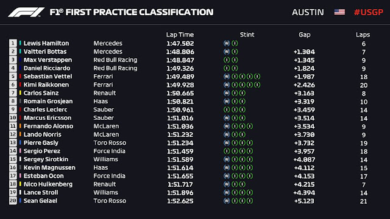Screen dimensions: 390x219
Task: Click driver name Charles Leclerc
Action: [x=45, y=109]
